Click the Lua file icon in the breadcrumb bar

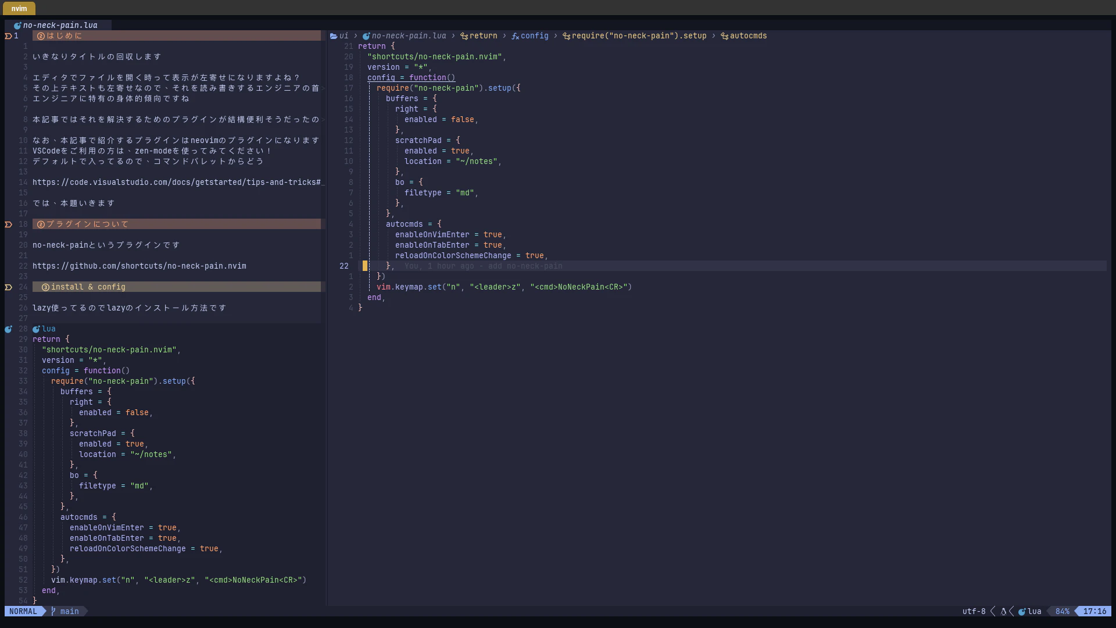[366, 36]
